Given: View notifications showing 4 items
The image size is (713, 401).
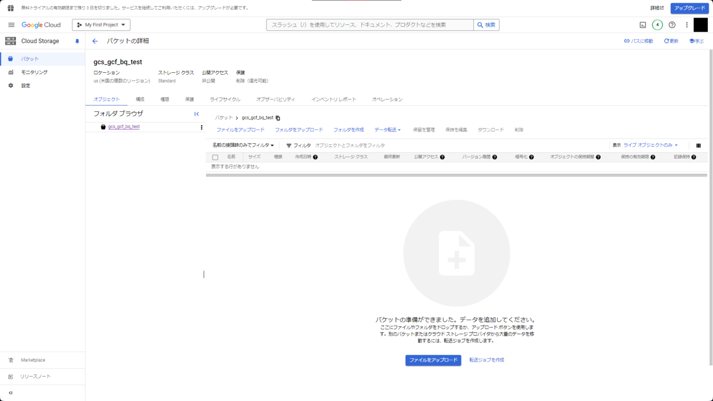Looking at the screenshot, I should 657,25.
